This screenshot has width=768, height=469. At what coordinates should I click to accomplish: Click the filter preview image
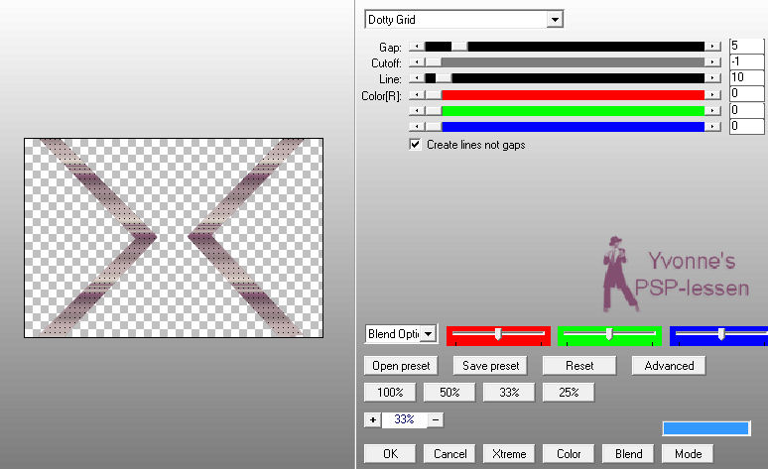[174, 238]
